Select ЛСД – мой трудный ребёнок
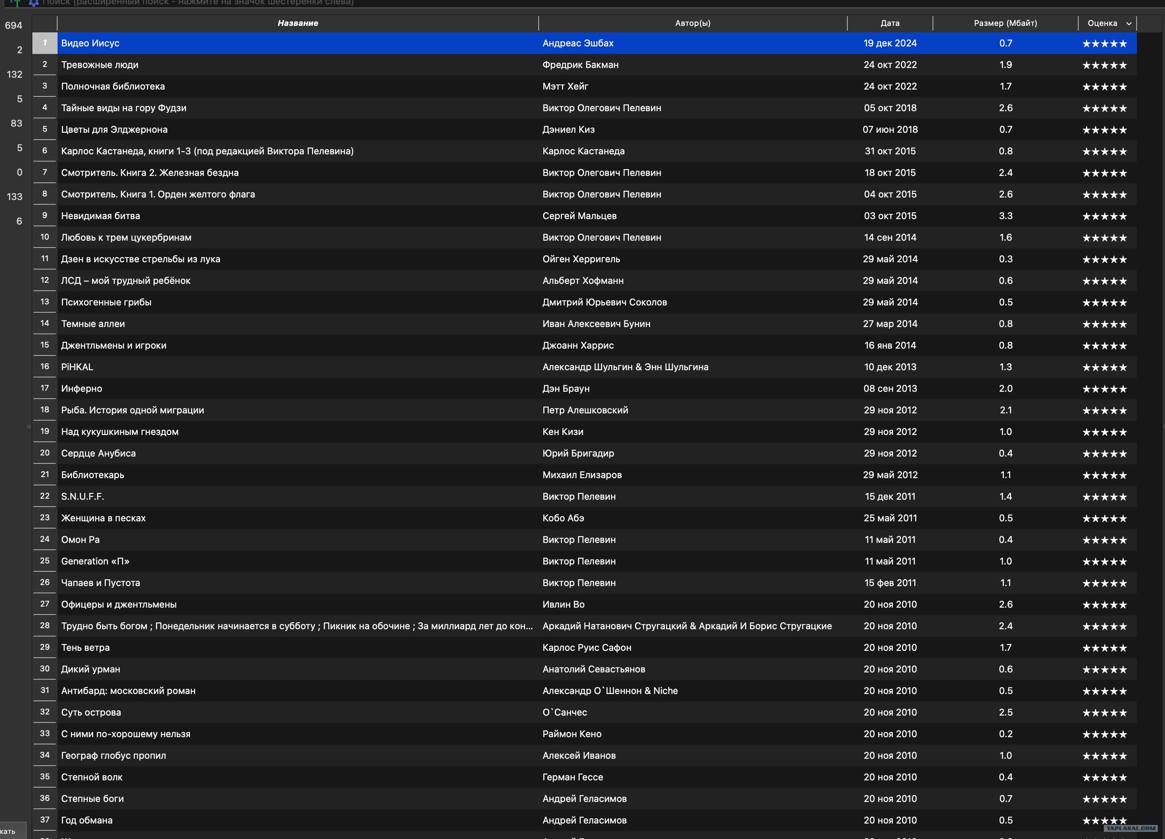The width and height of the screenshot is (1165, 839). click(125, 281)
